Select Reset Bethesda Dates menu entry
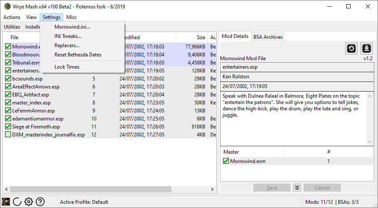Viewport: 378px width, 208px height. tap(82, 55)
